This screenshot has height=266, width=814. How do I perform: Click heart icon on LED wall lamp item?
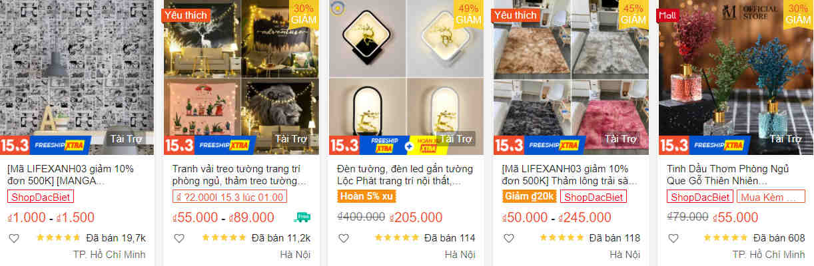pos(343,238)
